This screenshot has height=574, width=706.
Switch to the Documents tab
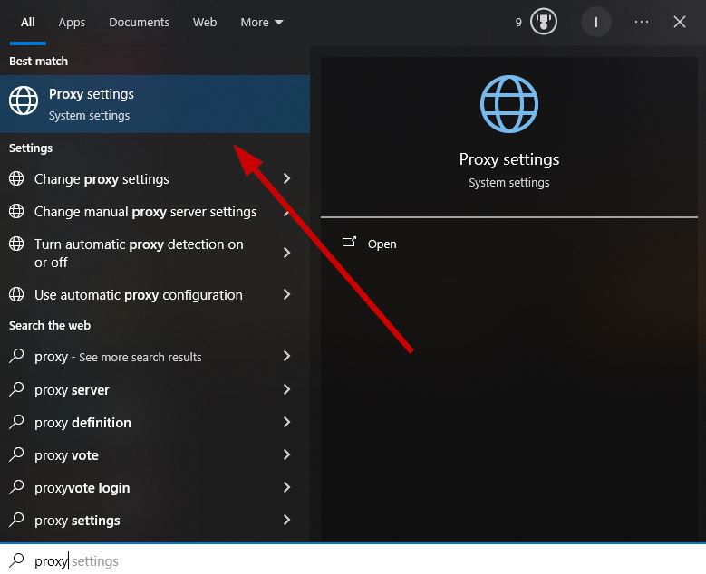coord(139,22)
